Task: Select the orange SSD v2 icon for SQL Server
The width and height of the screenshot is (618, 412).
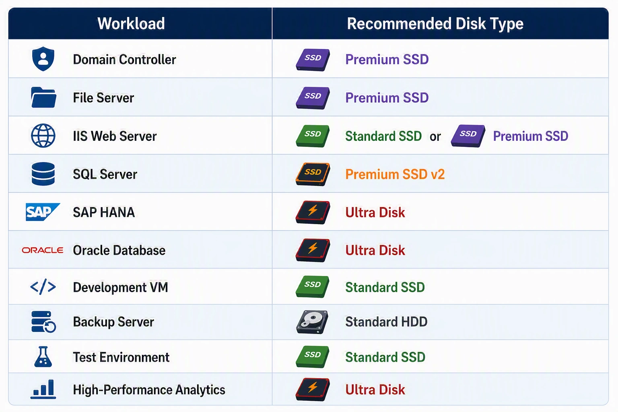Action: point(313,174)
